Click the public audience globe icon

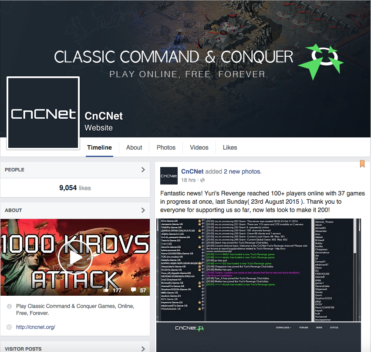pyautogui.click(x=202, y=180)
